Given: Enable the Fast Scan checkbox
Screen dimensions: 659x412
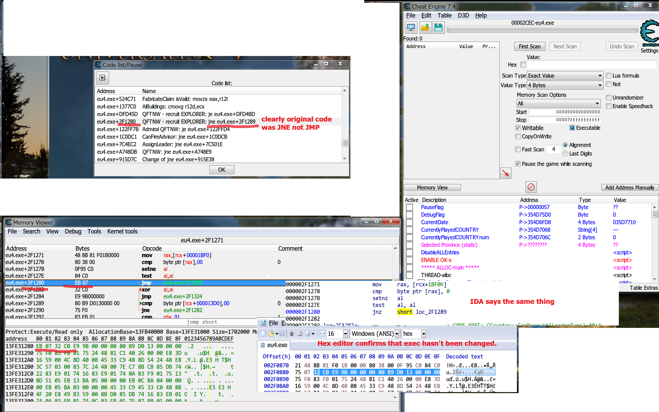Looking at the screenshot, I should (518, 149).
